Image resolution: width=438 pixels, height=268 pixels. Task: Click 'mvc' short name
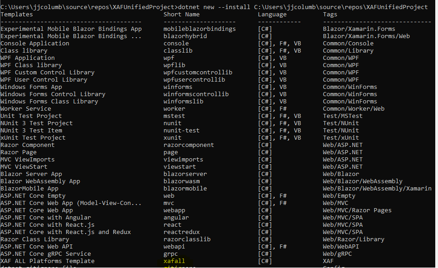pyautogui.click(x=168, y=203)
